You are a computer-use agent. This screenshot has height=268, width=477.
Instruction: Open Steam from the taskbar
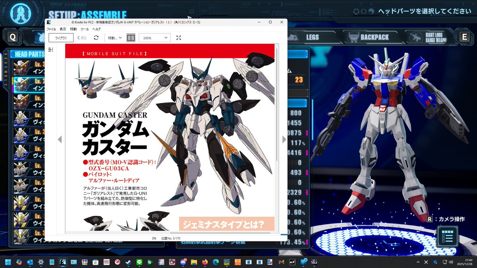click(x=128, y=262)
